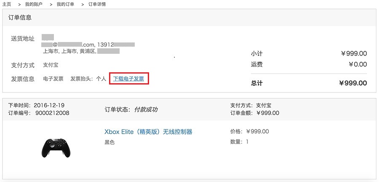Click the 主页 breadcrumb link
Screen dimensions: 379x182
point(6,4)
